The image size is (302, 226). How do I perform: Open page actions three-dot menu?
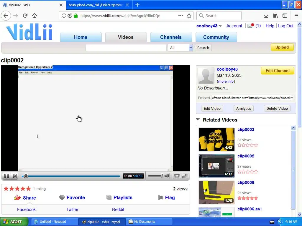181,16
